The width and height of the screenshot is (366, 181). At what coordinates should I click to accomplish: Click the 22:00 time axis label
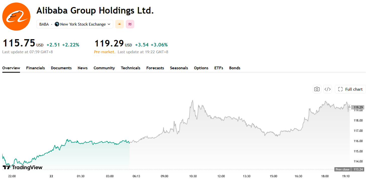pyautogui.click(x=12, y=176)
